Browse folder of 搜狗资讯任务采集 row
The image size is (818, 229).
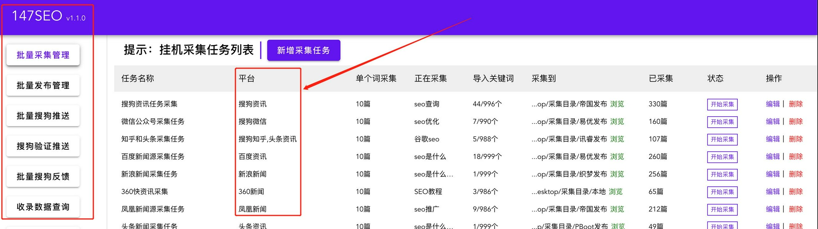pyautogui.click(x=617, y=104)
